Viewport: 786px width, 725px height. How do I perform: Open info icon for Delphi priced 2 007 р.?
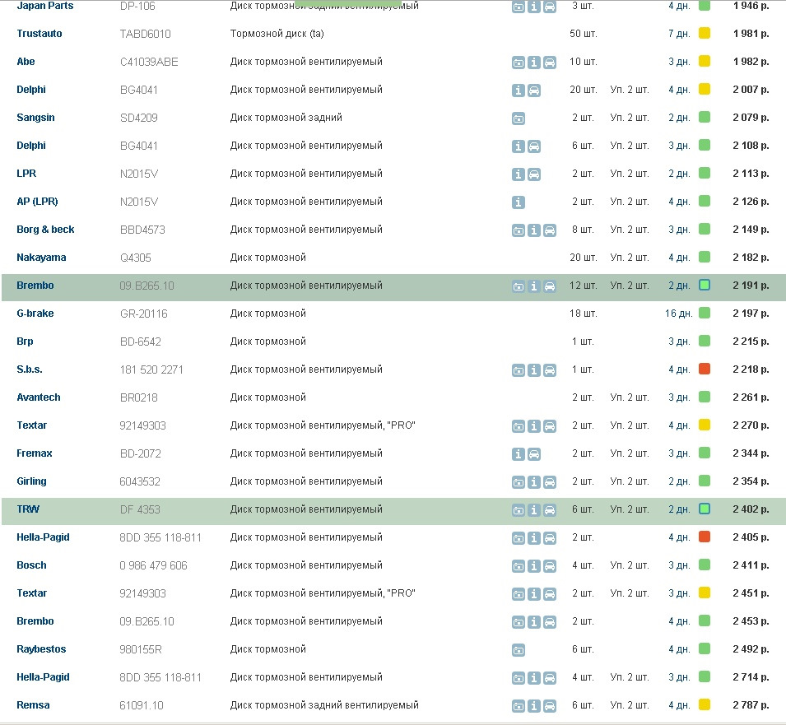519,91
